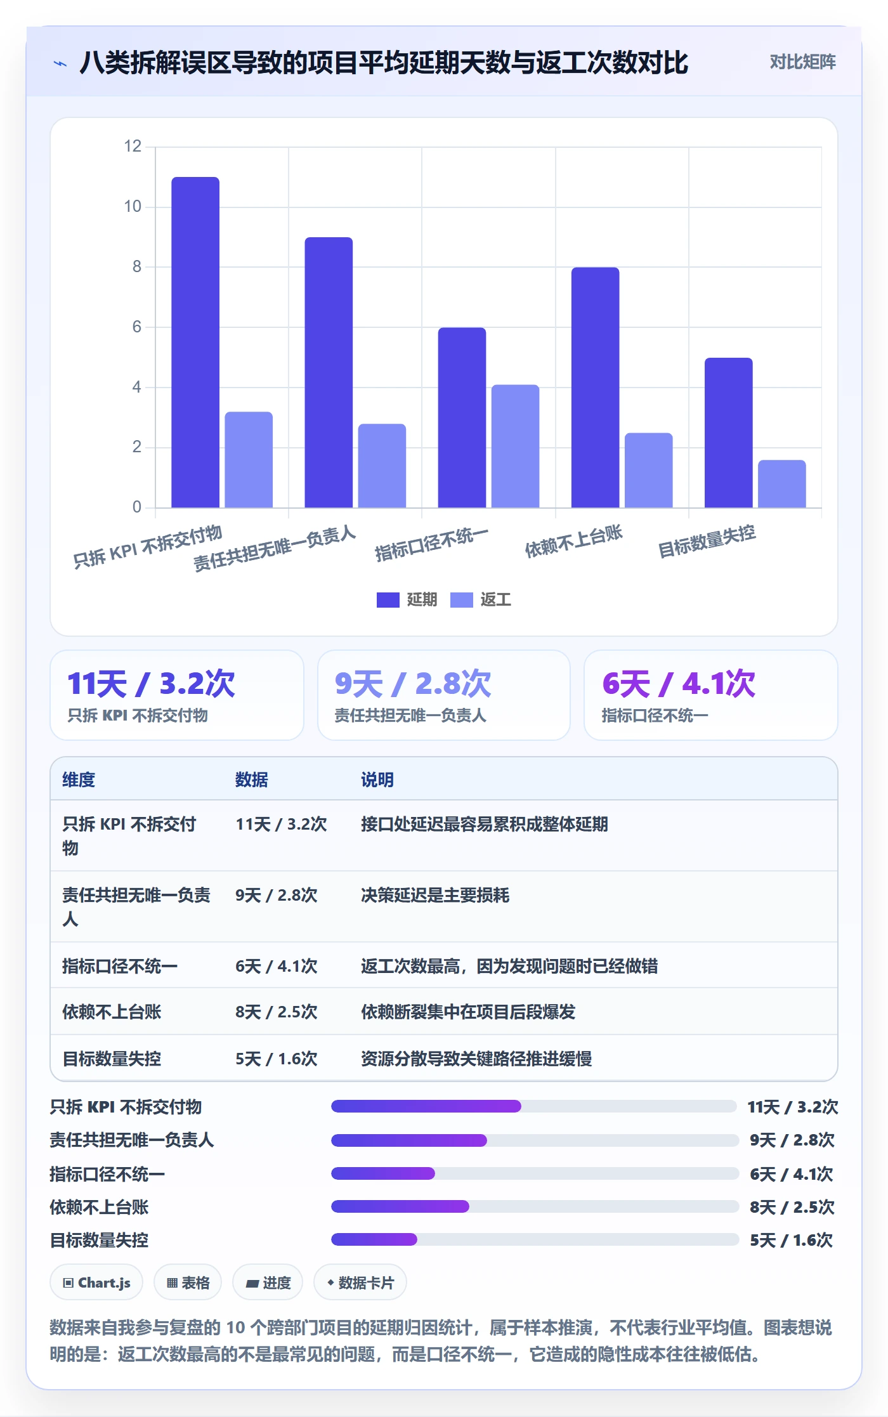Click the 返工 bar for 指标口径不统一

[515, 446]
